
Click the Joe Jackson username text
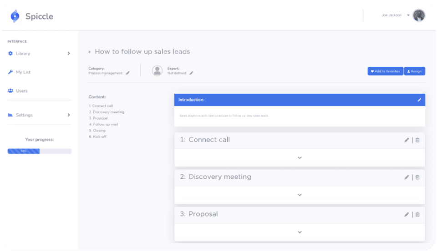tap(391, 15)
